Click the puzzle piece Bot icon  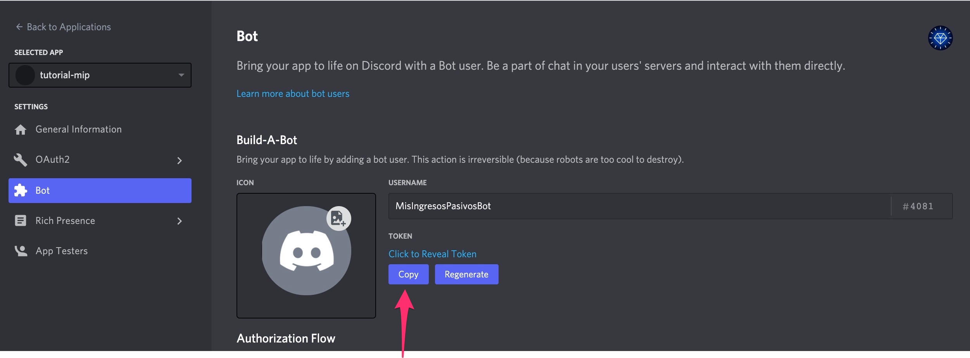pyautogui.click(x=20, y=190)
